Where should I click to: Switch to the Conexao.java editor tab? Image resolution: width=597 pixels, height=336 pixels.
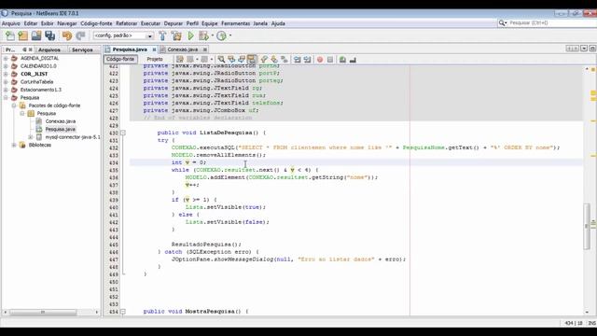coord(183,49)
